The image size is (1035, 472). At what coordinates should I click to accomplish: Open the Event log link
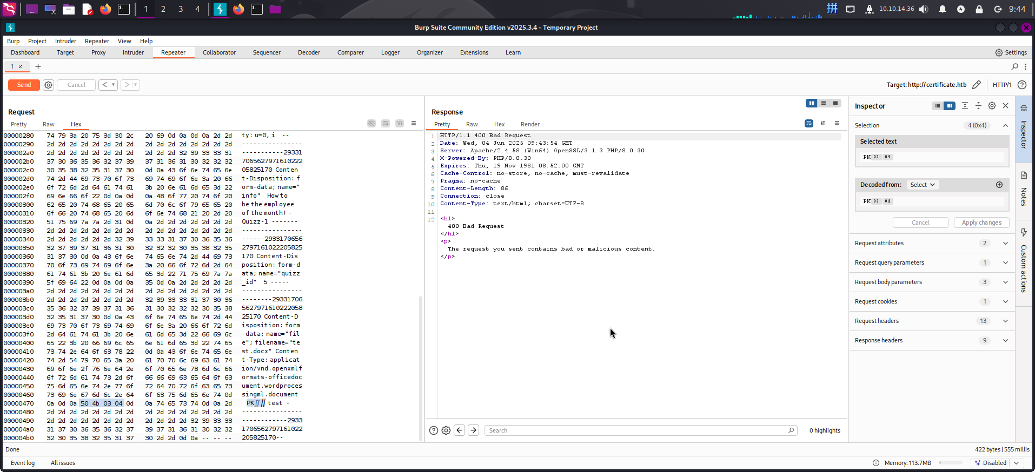[23, 463]
